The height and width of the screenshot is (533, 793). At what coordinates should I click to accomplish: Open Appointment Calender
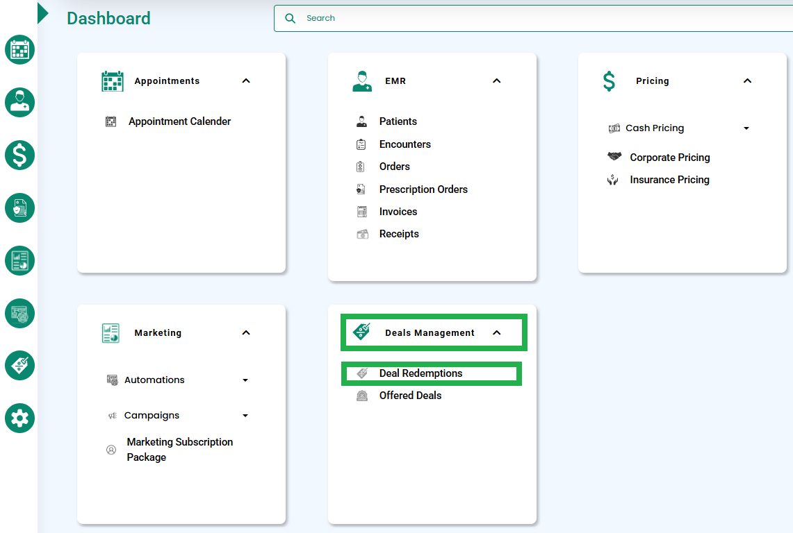point(179,121)
